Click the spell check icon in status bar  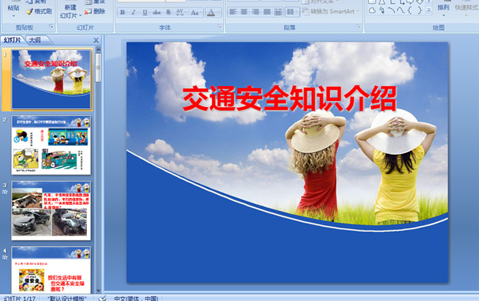click(x=102, y=298)
